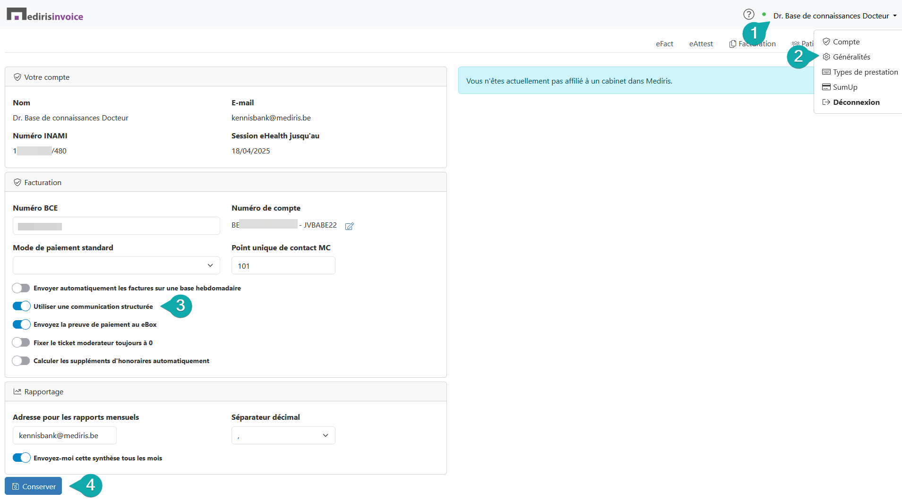Toggle Fixer le ticket moderateur toujours à 0
The height and width of the screenshot is (501, 902).
coord(21,342)
